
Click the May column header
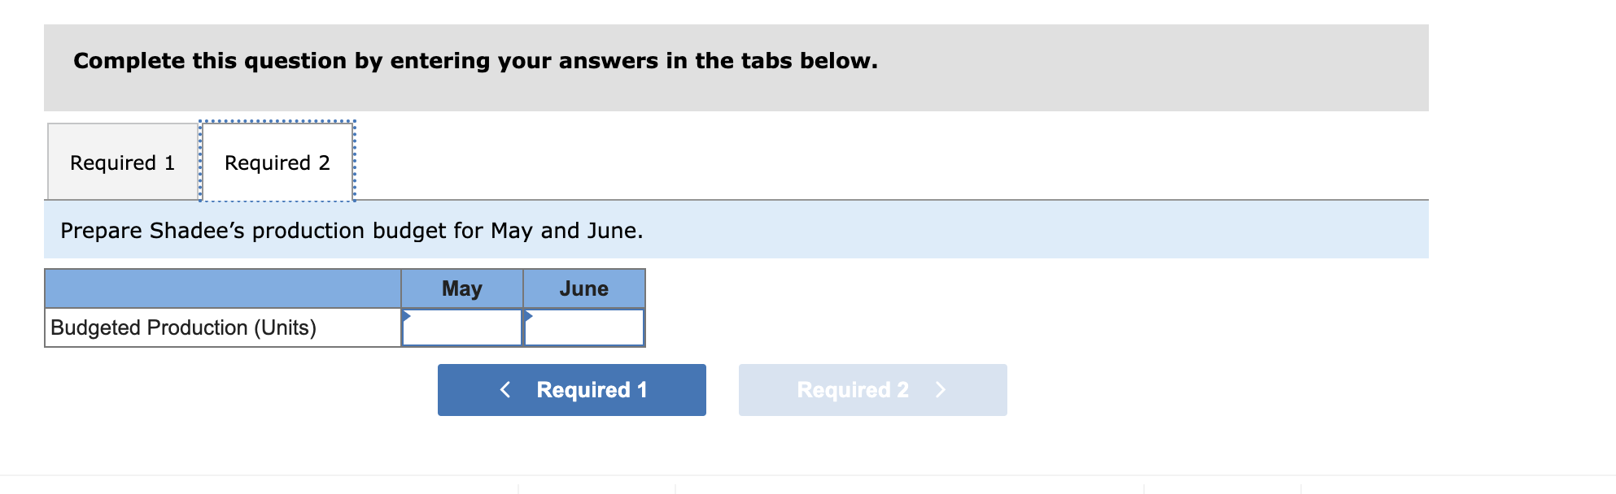click(461, 288)
